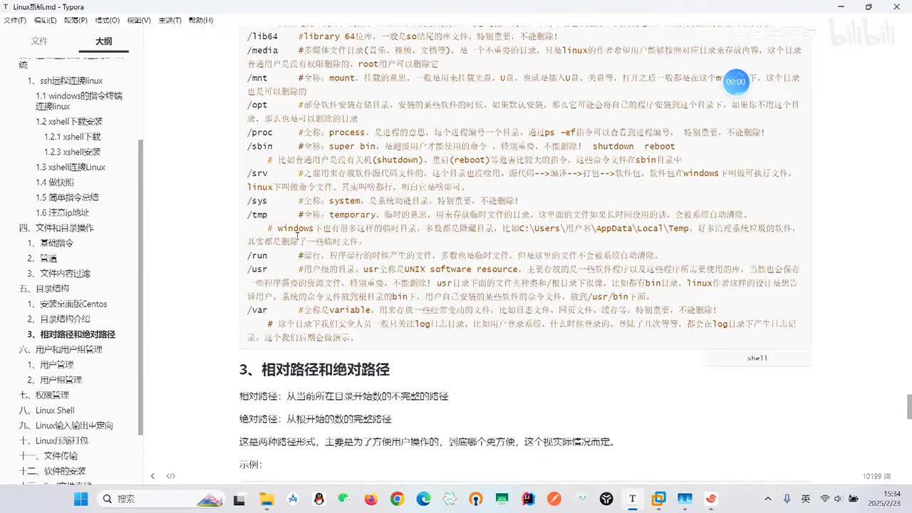The width and height of the screenshot is (912, 513).
Task: Jump to outline 六、用户和用户组管理
Action: (x=61, y=349)
